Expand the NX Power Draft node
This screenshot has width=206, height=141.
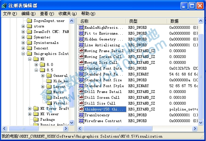(30, 108)
